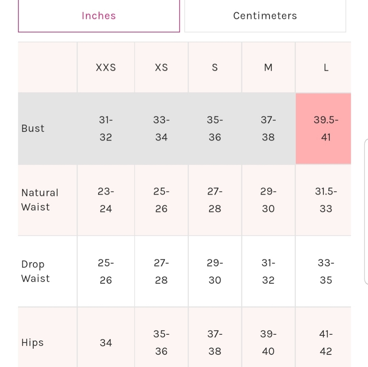The image size is (368, 367).
Task: Switch to the Inches tab
Action: 99,16
